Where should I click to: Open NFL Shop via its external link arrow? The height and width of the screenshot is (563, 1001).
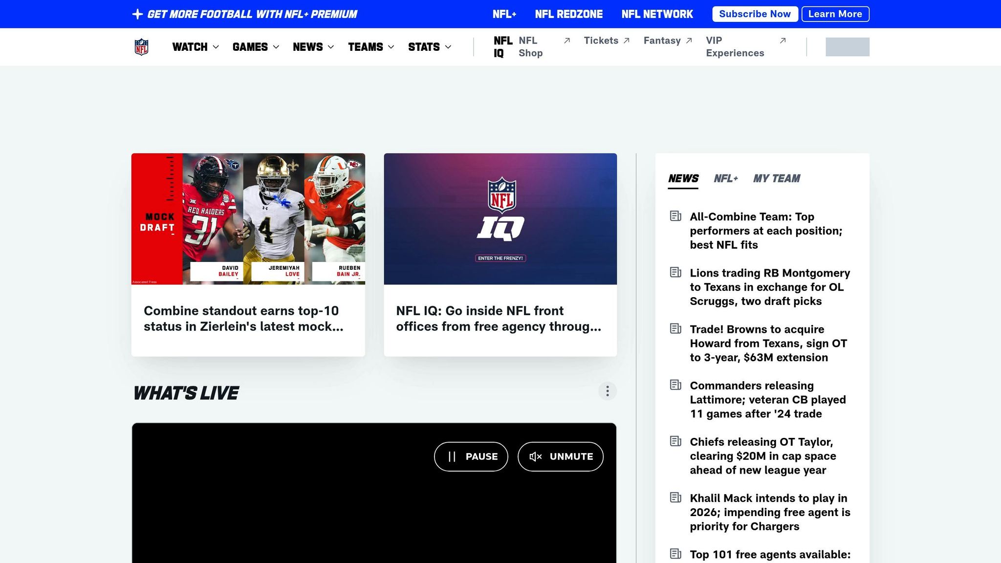[567, 41]
